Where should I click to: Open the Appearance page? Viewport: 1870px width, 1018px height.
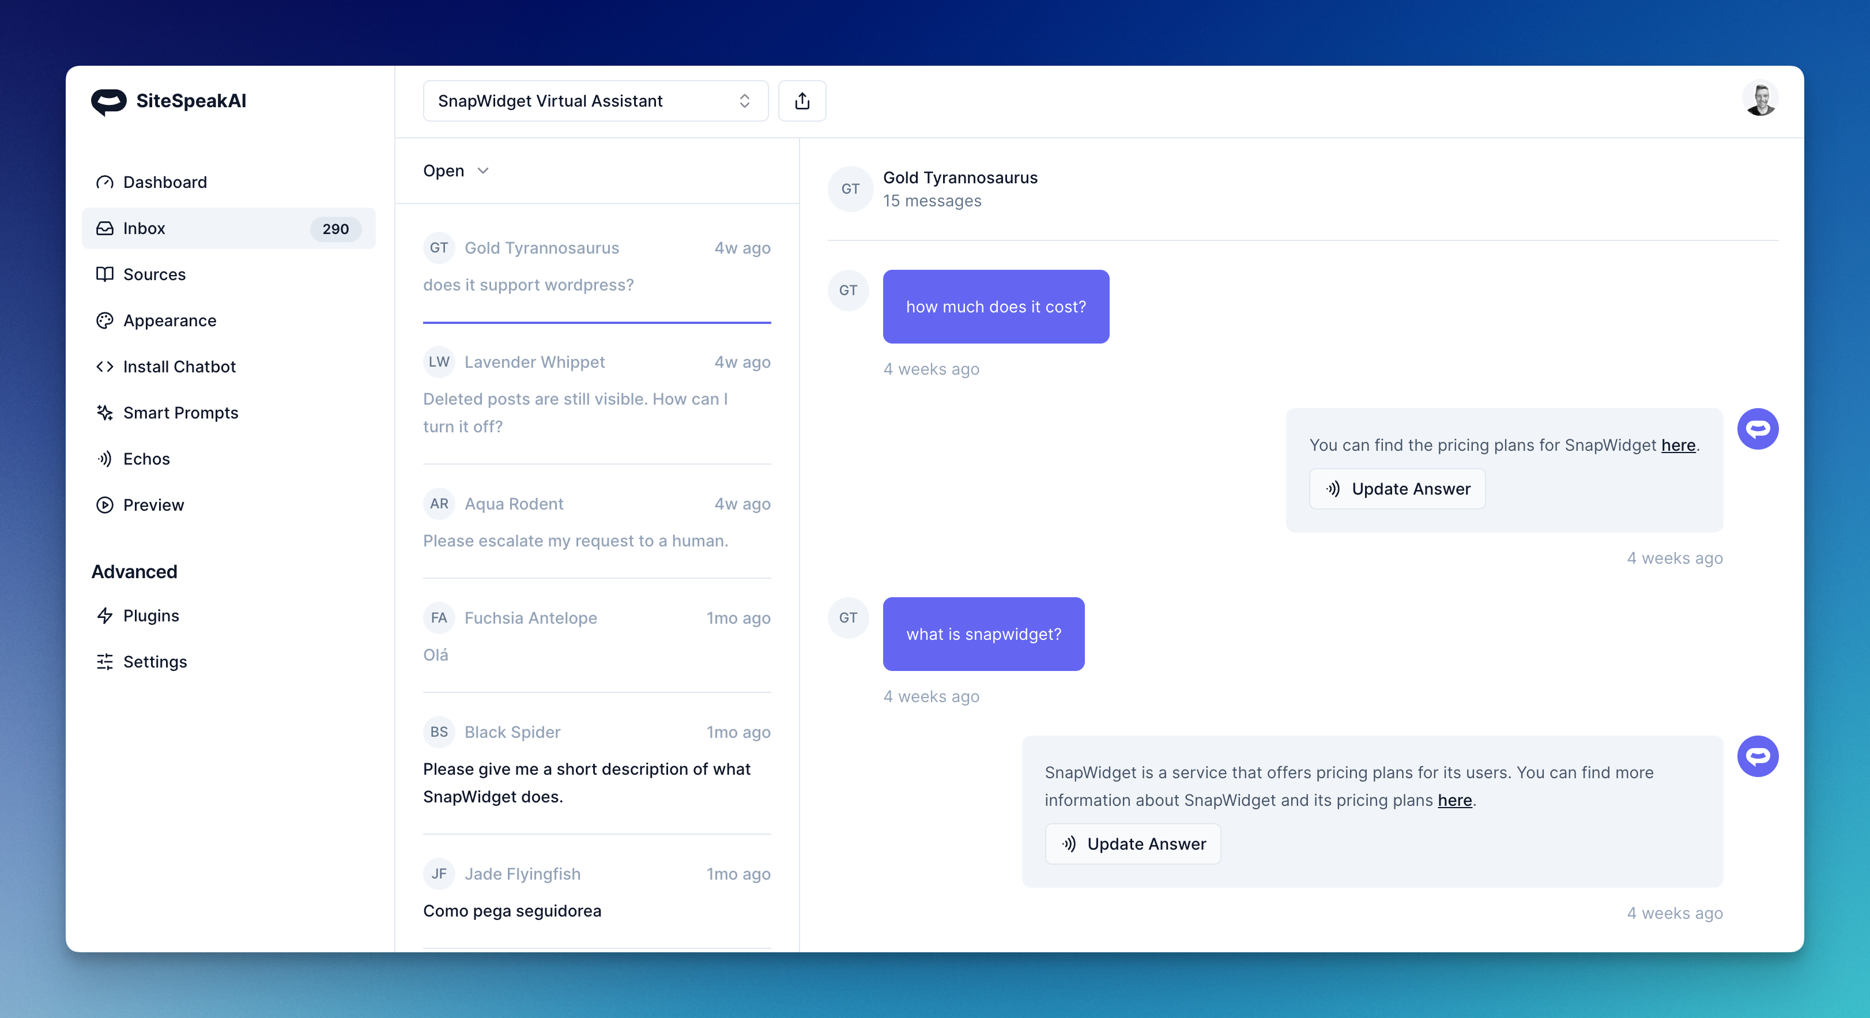click(x=169, y=321)
